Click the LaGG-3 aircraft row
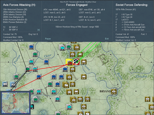The height and width of the screenshot is (115, 154). point(122,20)
